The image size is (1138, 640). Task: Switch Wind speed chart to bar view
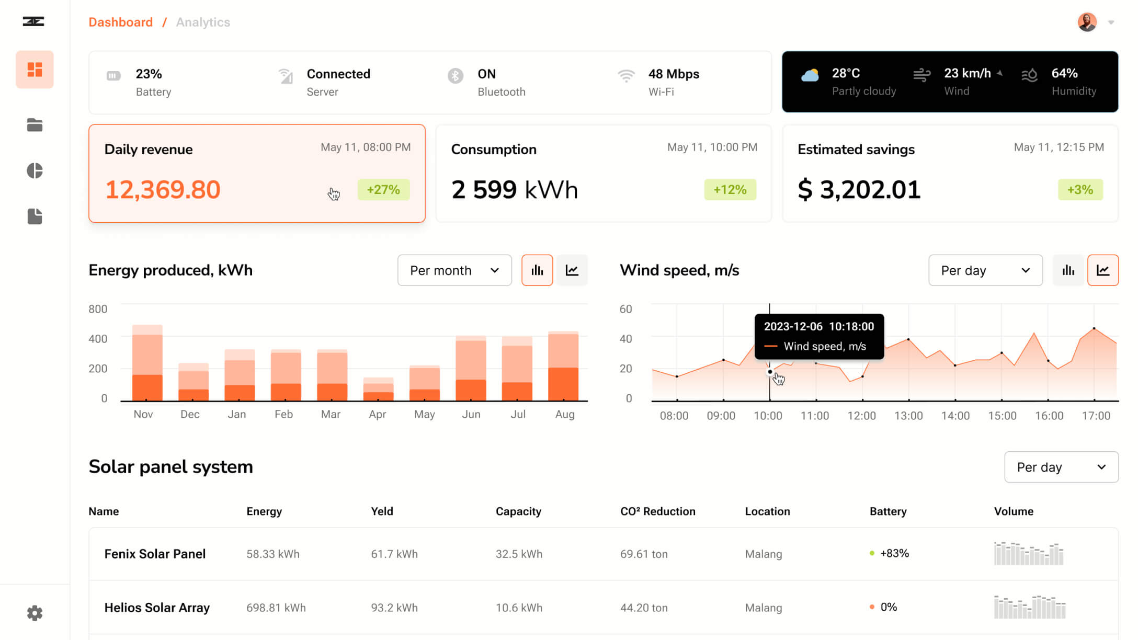tap(1068, 270)
